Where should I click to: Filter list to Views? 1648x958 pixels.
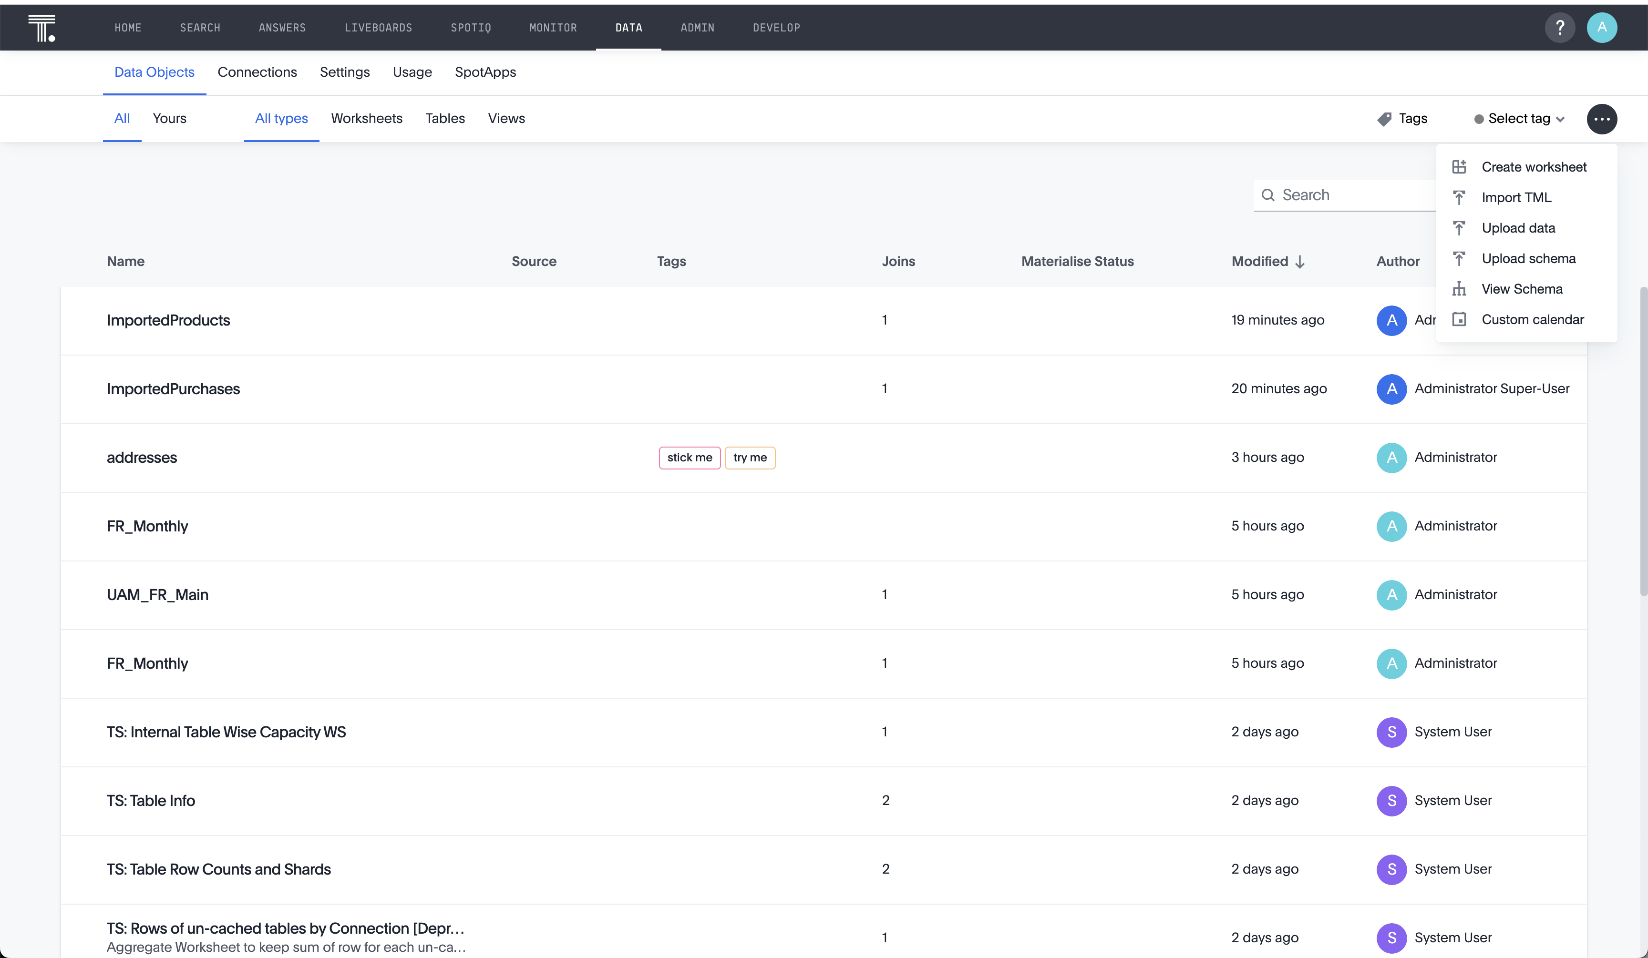(x=506, y=118)
